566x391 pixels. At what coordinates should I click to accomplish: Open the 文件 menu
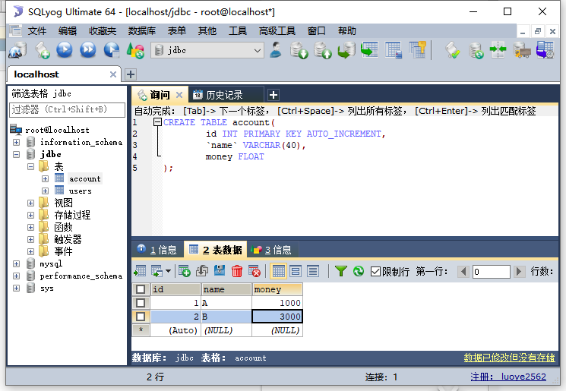point(36,31)
